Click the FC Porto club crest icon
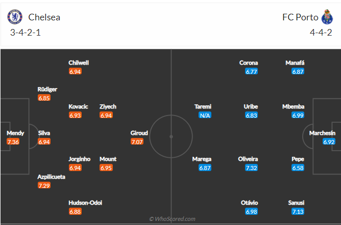 click(x=326, y=17)
